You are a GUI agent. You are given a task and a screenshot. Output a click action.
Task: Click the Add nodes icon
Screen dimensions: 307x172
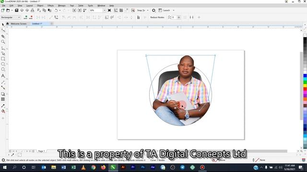click(25, 17)
